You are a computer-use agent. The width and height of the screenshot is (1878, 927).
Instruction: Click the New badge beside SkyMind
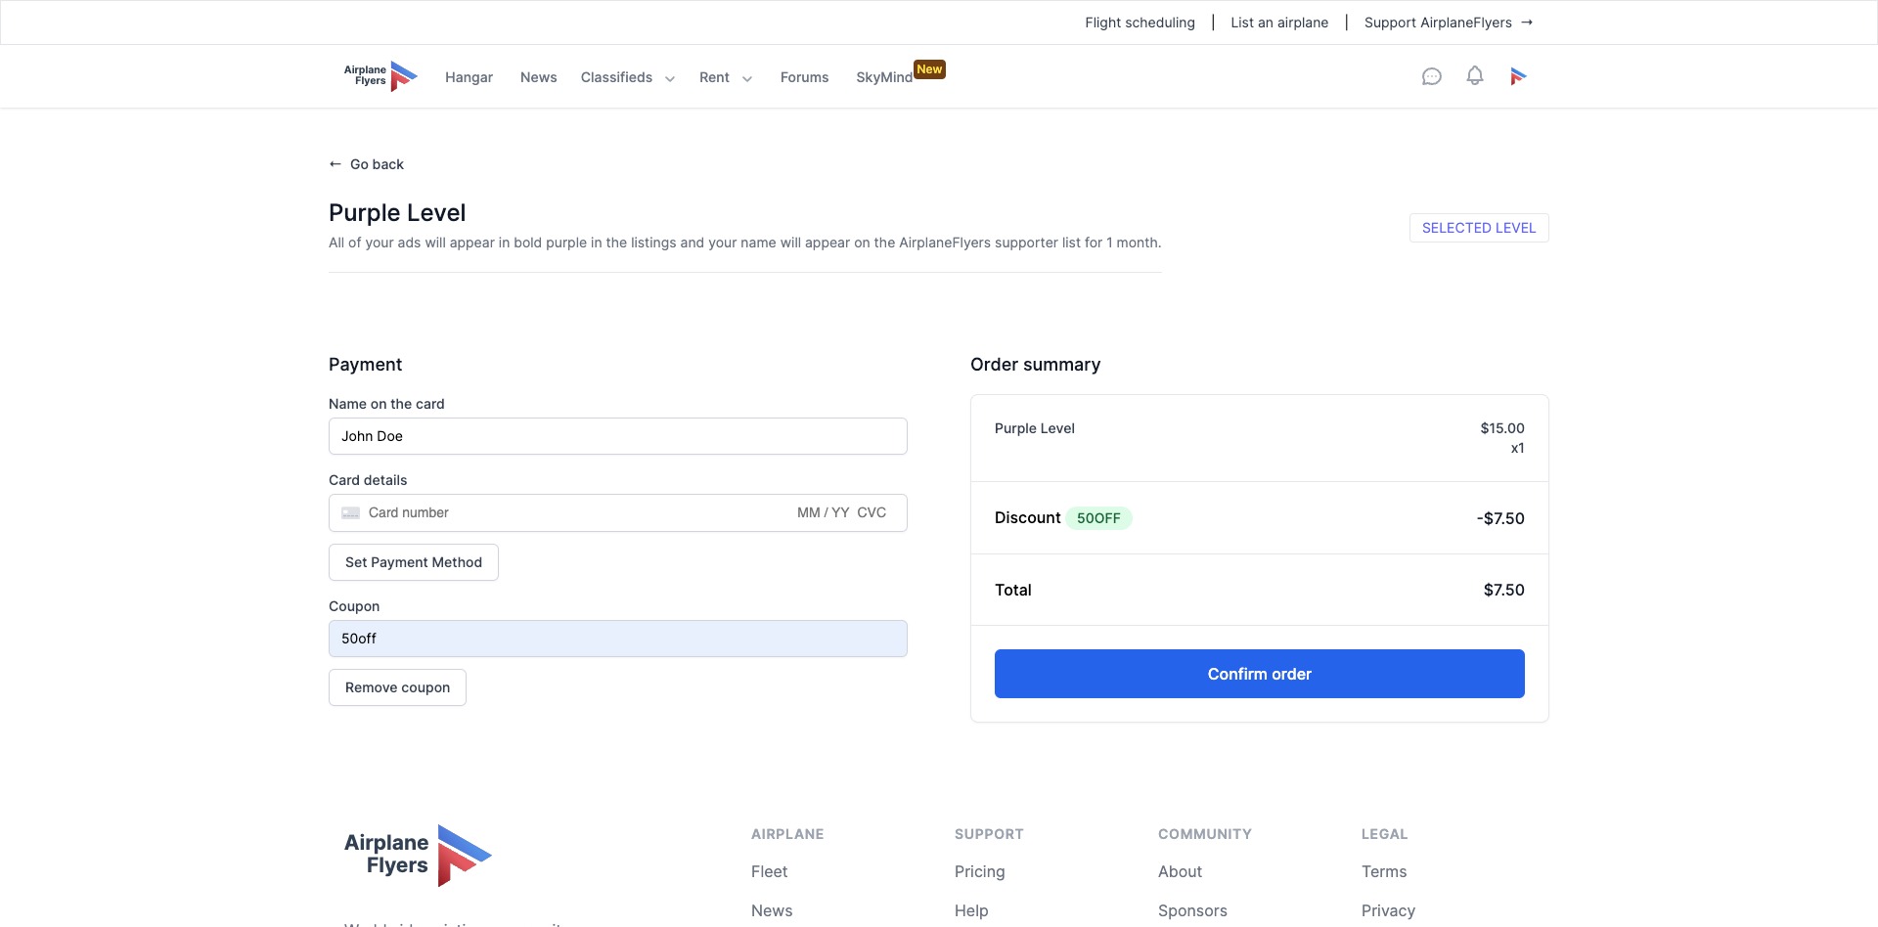(x=929, y=69)
